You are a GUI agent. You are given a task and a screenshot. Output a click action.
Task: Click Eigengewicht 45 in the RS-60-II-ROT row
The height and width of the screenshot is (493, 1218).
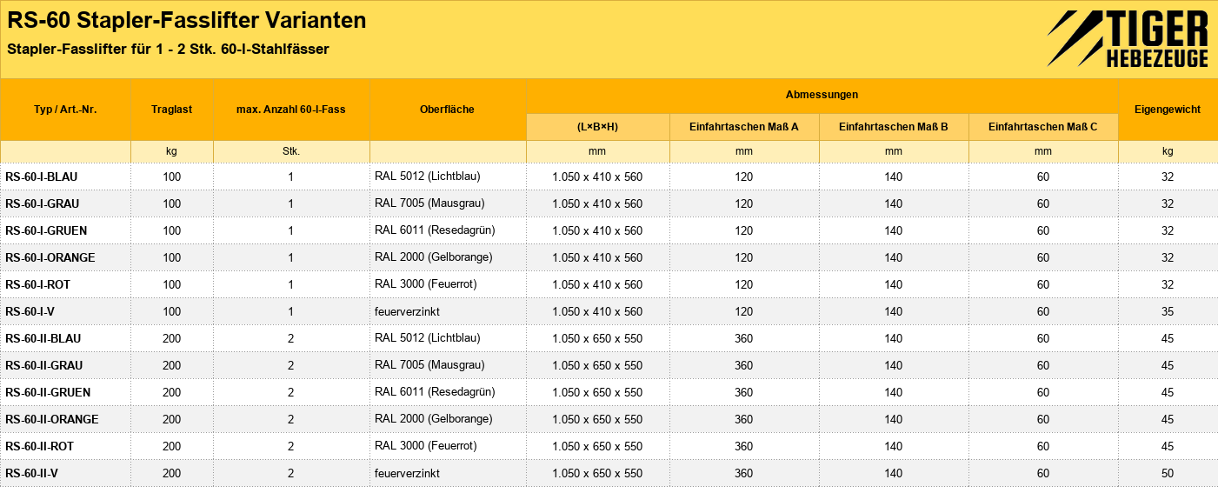point(1168,446)
